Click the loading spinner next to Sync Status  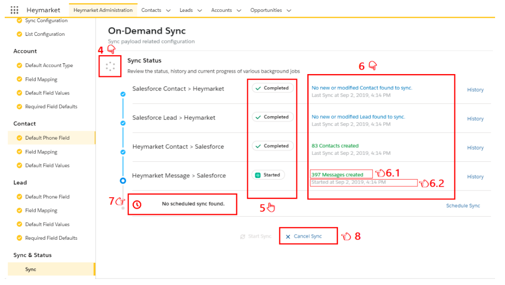110,67
